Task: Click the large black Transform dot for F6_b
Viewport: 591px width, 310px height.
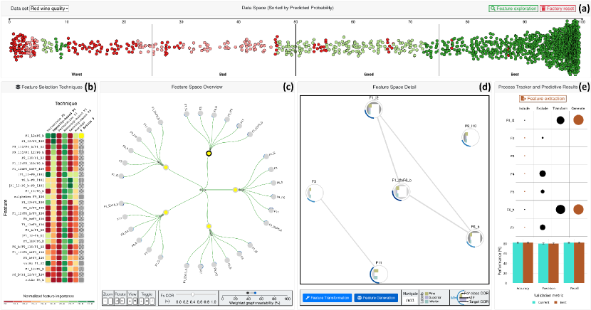Action: 560,209
